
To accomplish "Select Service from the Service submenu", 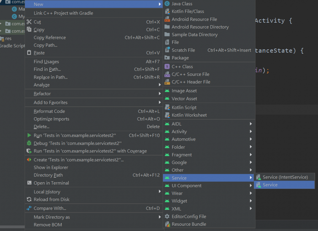I will [x=284, y=185].
